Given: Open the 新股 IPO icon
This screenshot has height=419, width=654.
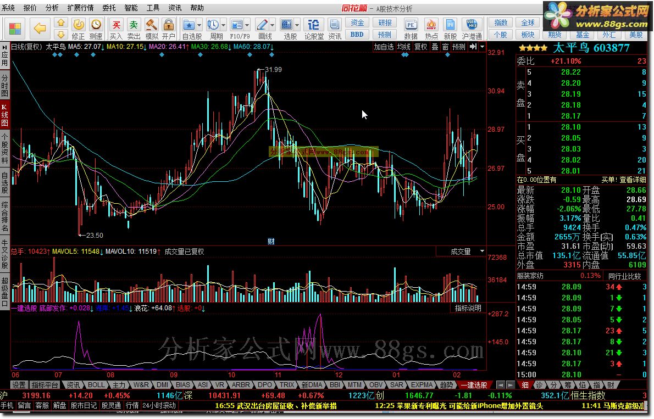Looking at the screenshot, I should tap(450, 25).
